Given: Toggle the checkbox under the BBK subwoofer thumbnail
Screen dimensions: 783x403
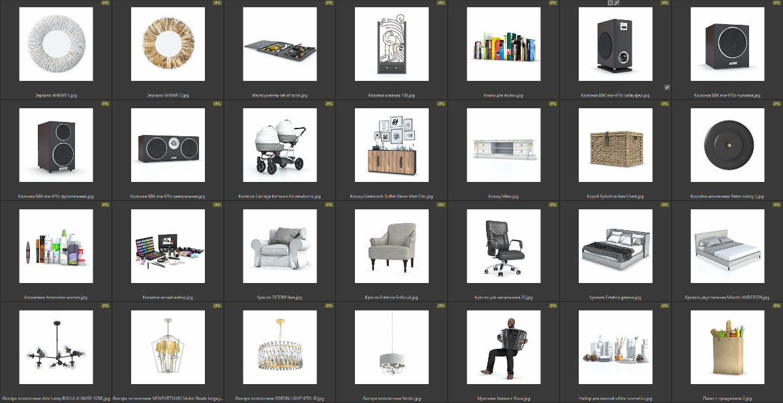Looking at the screenshot, I should pos(667,87).
